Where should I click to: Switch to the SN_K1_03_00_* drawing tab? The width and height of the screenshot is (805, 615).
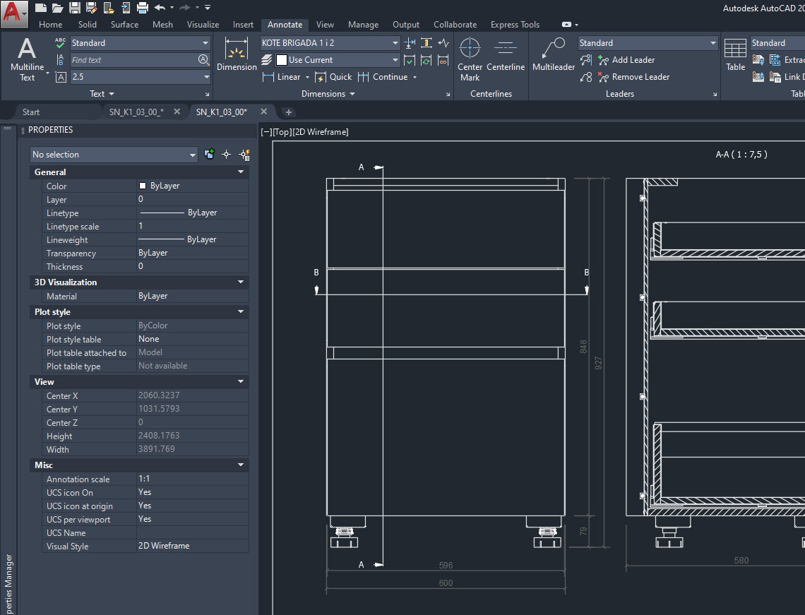136,112
